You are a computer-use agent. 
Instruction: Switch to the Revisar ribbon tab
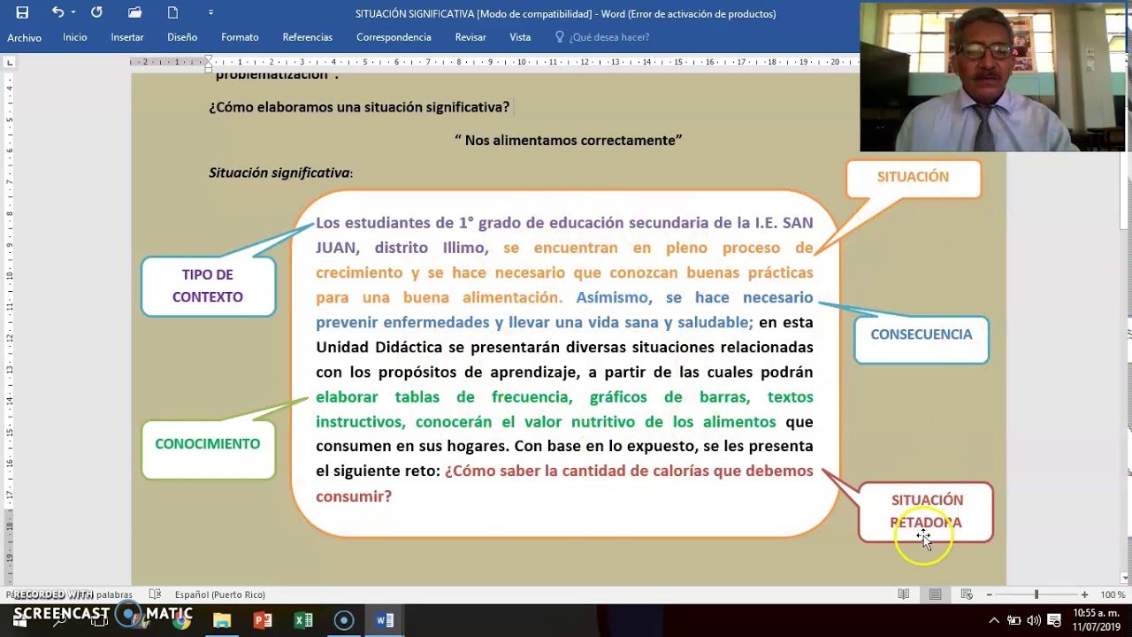tap(470, 37)
